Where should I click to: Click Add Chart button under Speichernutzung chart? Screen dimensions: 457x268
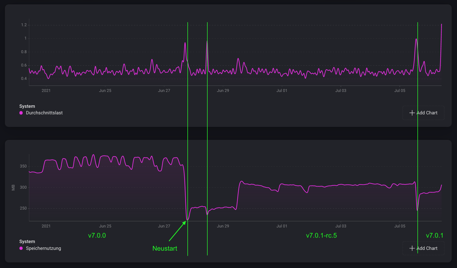(423, 248)
